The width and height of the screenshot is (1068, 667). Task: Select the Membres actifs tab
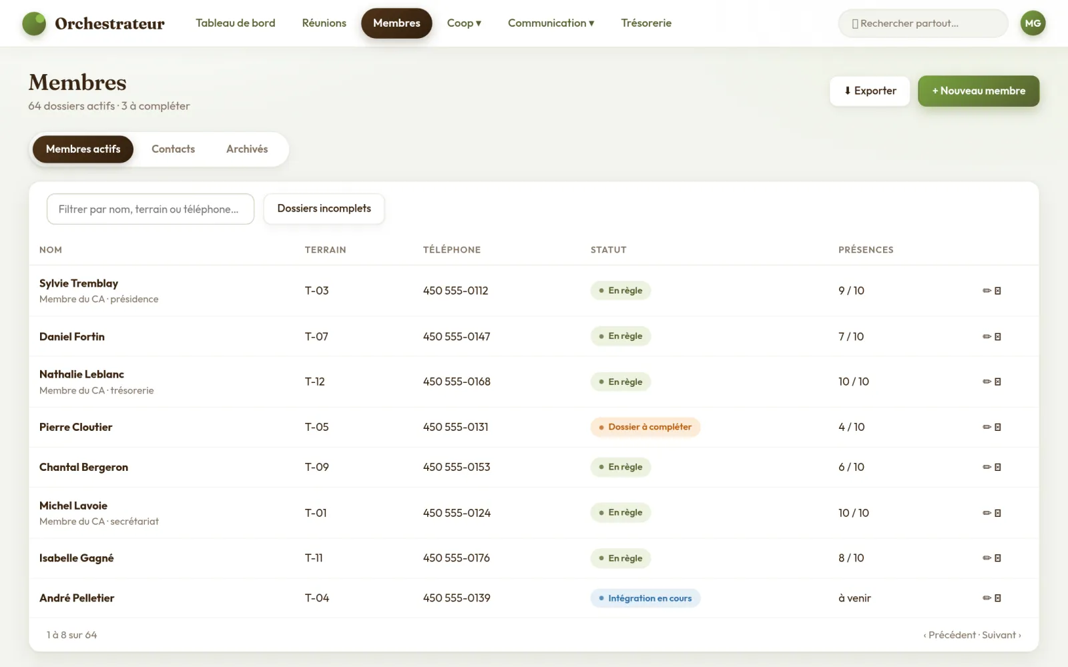click(x=83, y=149)
